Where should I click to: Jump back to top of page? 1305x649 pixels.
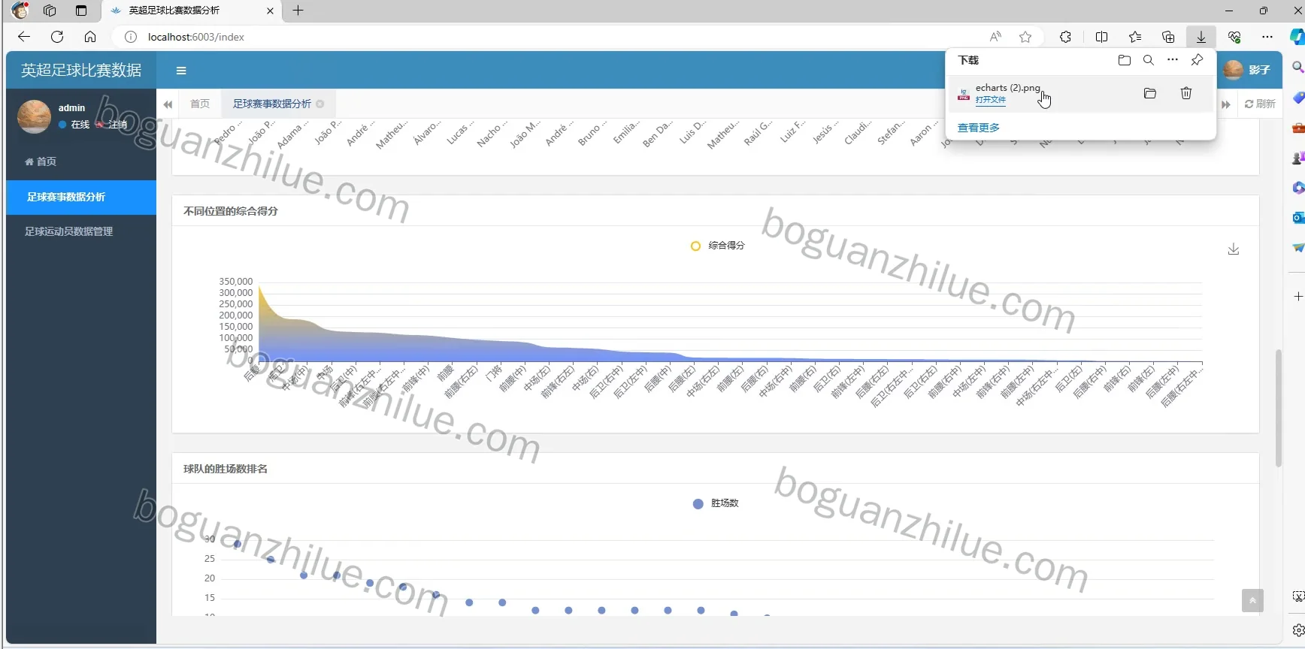(1252, 600)
